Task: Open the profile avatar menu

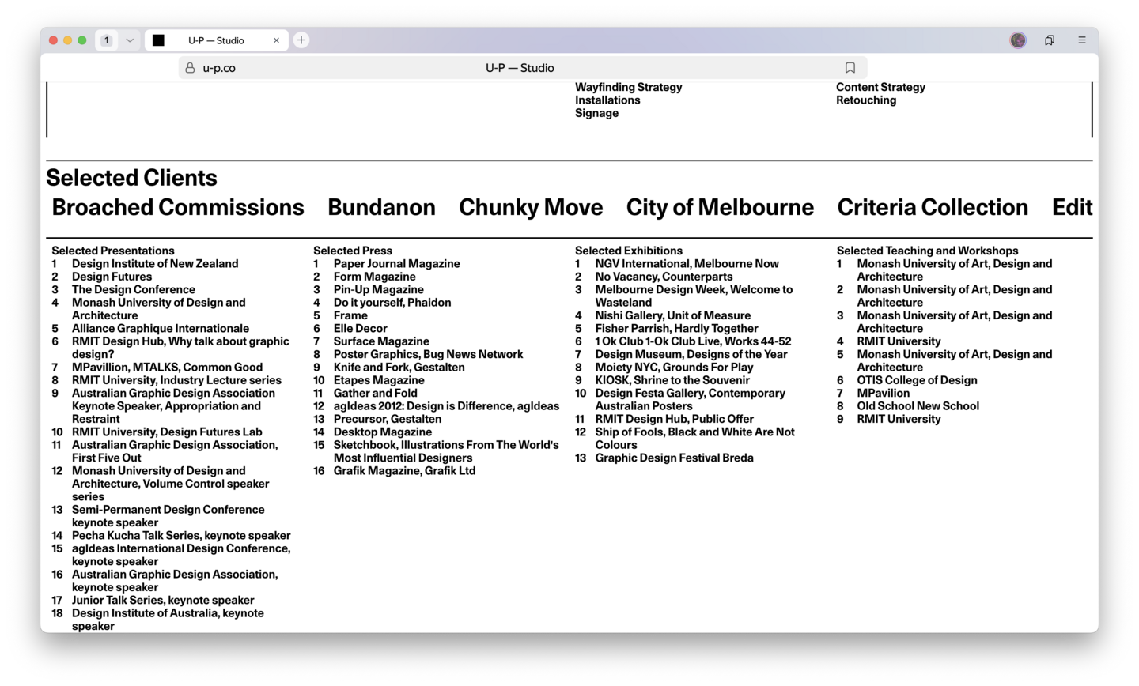Action: tap(1018, 40)
